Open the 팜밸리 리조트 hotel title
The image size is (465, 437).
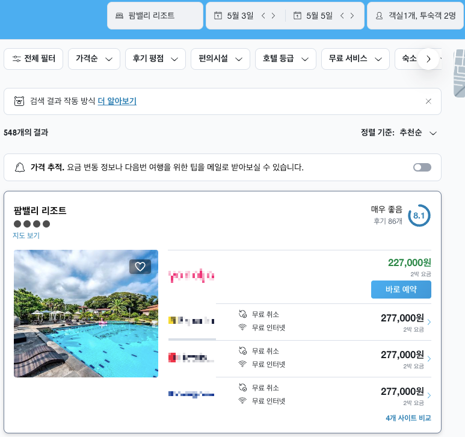pos(40,211)
